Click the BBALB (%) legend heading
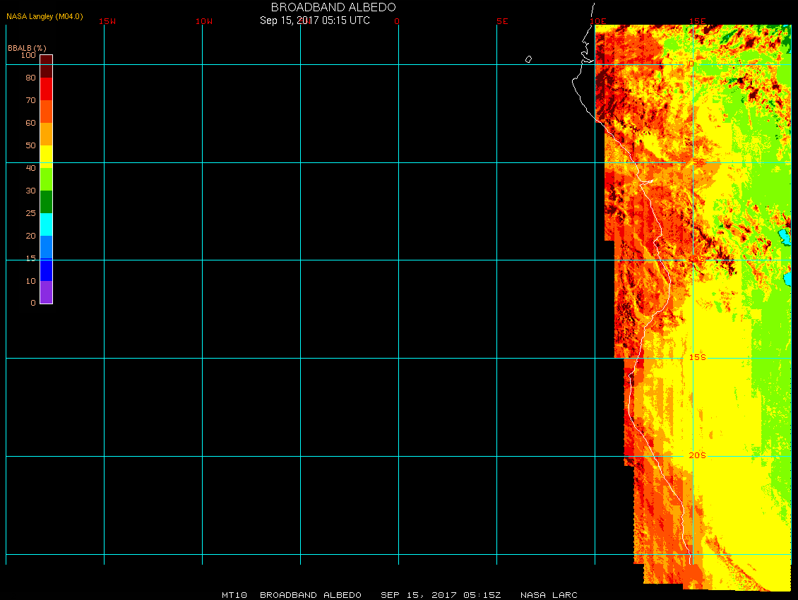 [x=27, y=47]
